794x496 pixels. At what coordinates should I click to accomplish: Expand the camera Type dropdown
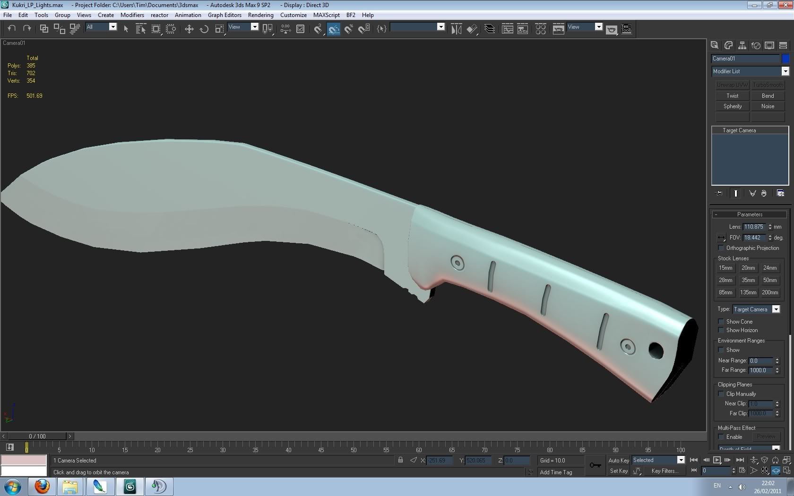coord(776,309)
